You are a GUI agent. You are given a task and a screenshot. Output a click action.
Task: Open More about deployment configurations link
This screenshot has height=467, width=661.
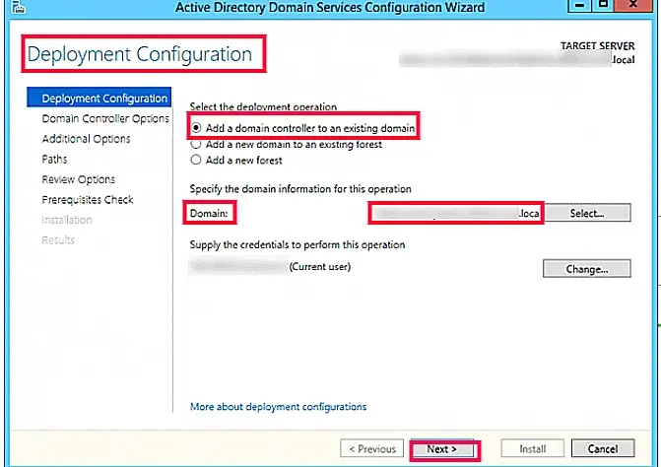tap(278, 407)
